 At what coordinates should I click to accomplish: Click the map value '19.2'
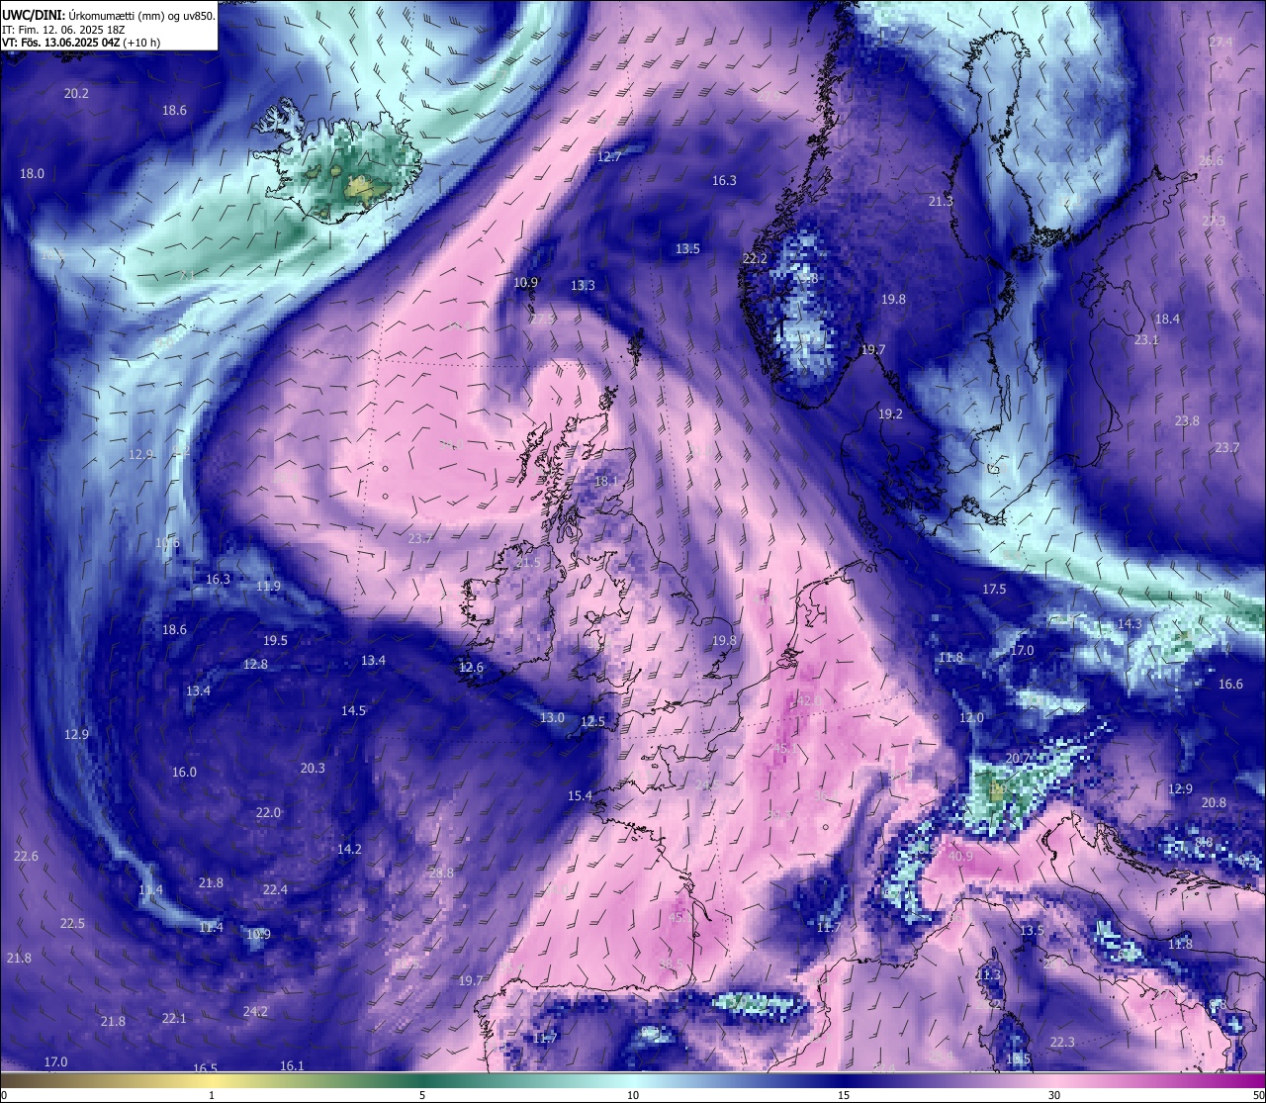point(891,414)
